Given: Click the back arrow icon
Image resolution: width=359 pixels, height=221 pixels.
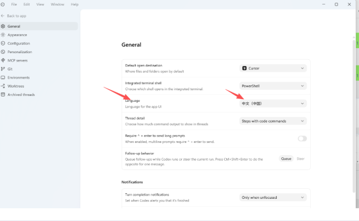Looking at the screenshot, I should click(x=3, y=16).
